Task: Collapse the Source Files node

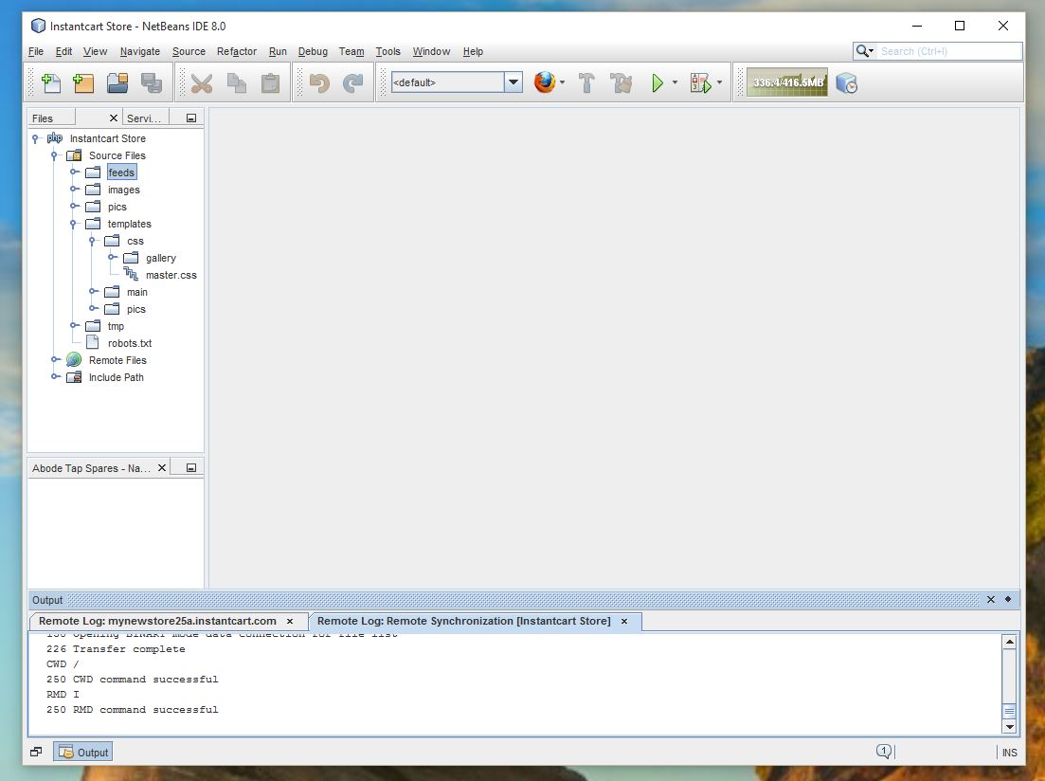Action: [x=55, y=155]
